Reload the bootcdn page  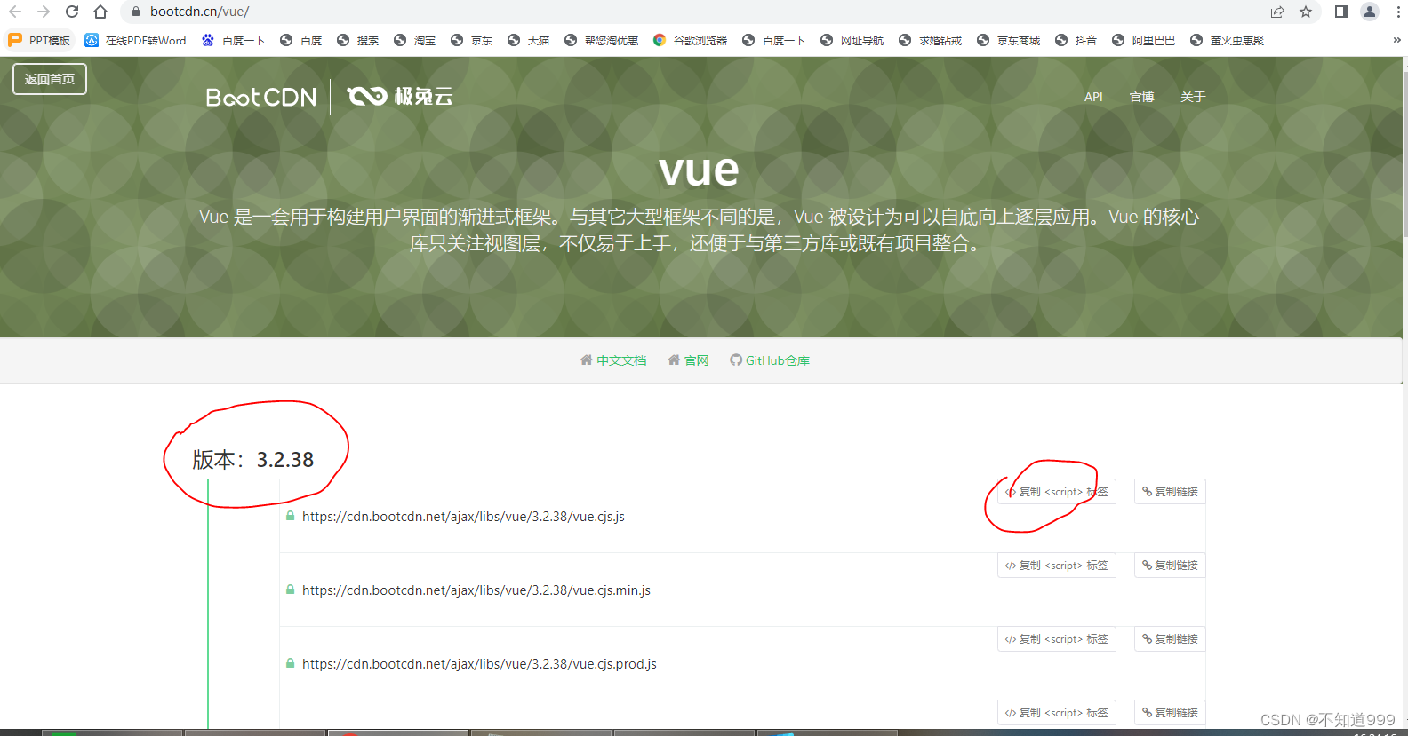pos(72,12)
